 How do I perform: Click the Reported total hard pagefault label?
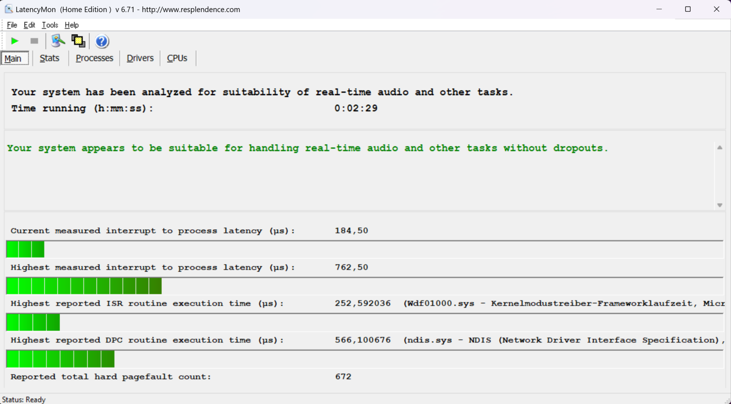[x=111, y=377]
